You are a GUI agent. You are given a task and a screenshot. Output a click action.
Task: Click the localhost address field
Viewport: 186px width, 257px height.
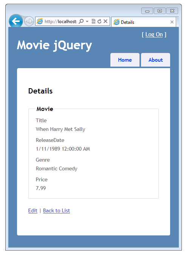(60, 22)
